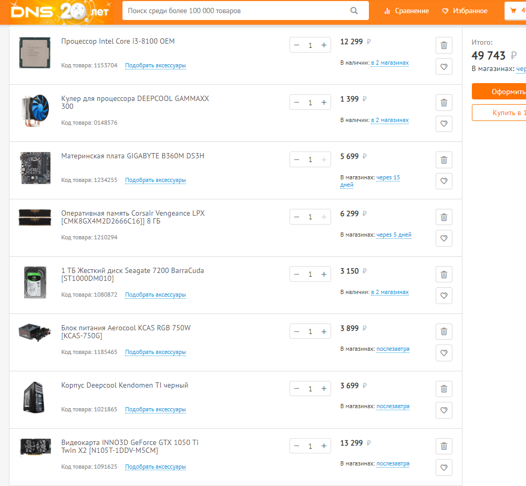The image size is (526, 486).
Task: Decrease Aerocool KCAS 750W quantity
Action: click(296, 331)
